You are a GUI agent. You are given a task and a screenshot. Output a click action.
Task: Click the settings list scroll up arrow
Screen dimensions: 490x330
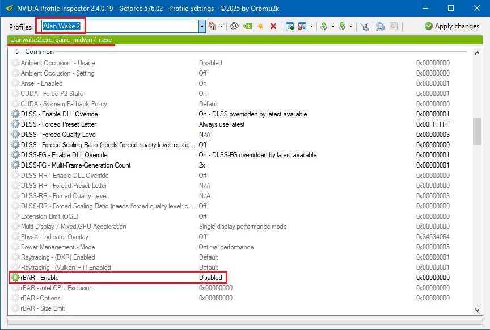tap(477, 53)
